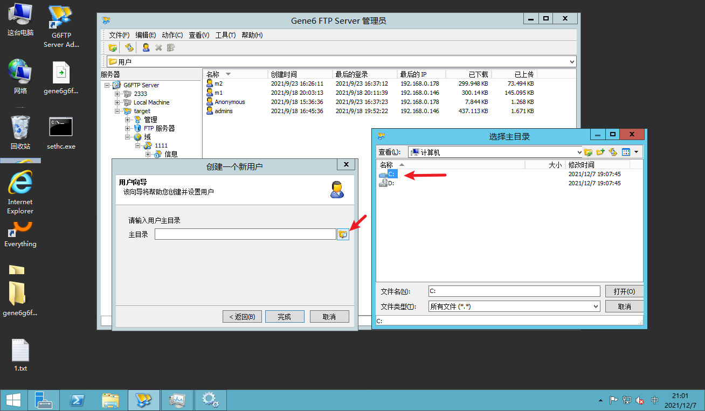Expand the FTP 服务器 tree node
The height and width of the screenshot is (411, 705).
coord(127,128)
